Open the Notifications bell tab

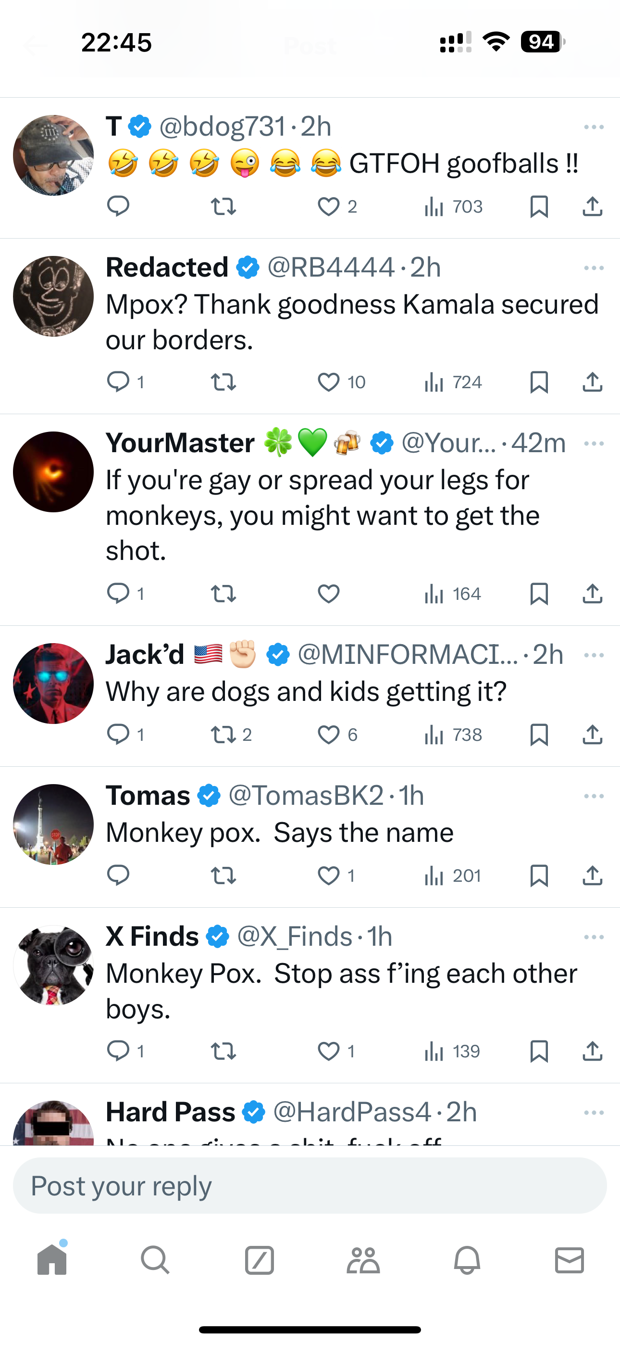pyautogui.click(x=467, y=1260)
